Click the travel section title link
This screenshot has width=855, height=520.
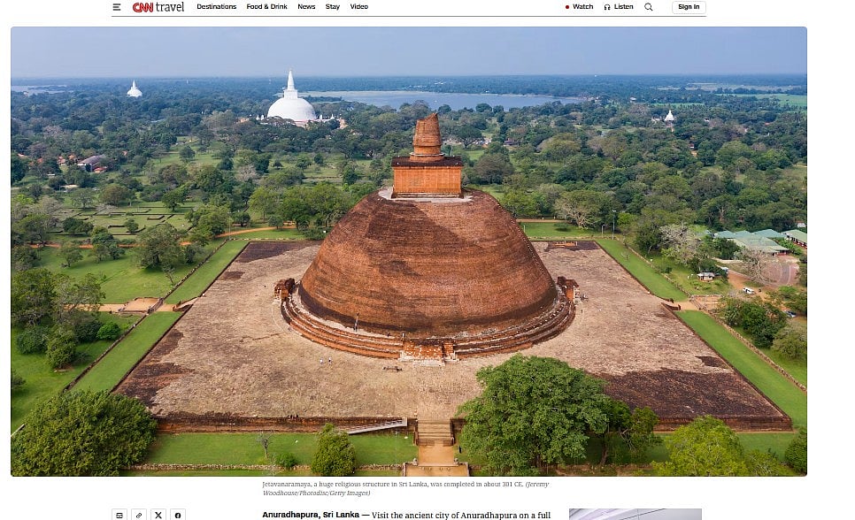pyautogui.click(x=171, y=7)
